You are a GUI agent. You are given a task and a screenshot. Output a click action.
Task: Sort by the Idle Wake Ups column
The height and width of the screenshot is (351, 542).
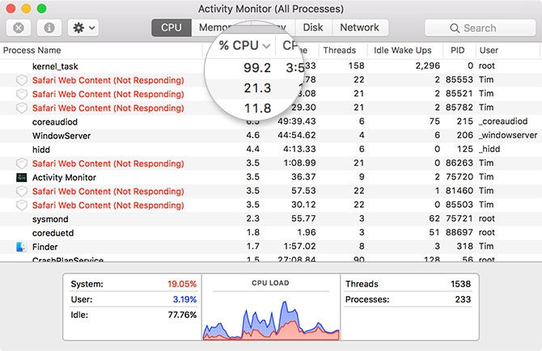(402, 50)
